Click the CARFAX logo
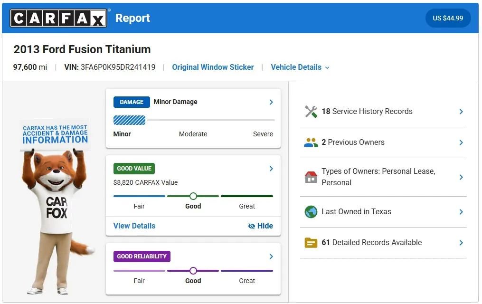Screen dimensions: 482x304 [x=58, y=18]
